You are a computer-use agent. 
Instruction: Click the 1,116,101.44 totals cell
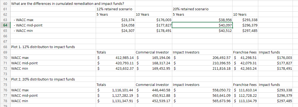115,90
